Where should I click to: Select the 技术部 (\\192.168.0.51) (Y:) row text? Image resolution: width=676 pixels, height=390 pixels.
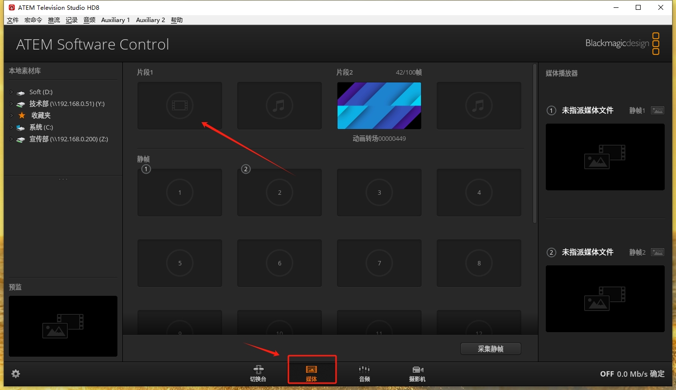(67, 104)
